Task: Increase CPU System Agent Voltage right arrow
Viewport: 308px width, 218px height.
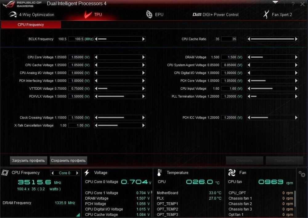Action: [296, 65]
